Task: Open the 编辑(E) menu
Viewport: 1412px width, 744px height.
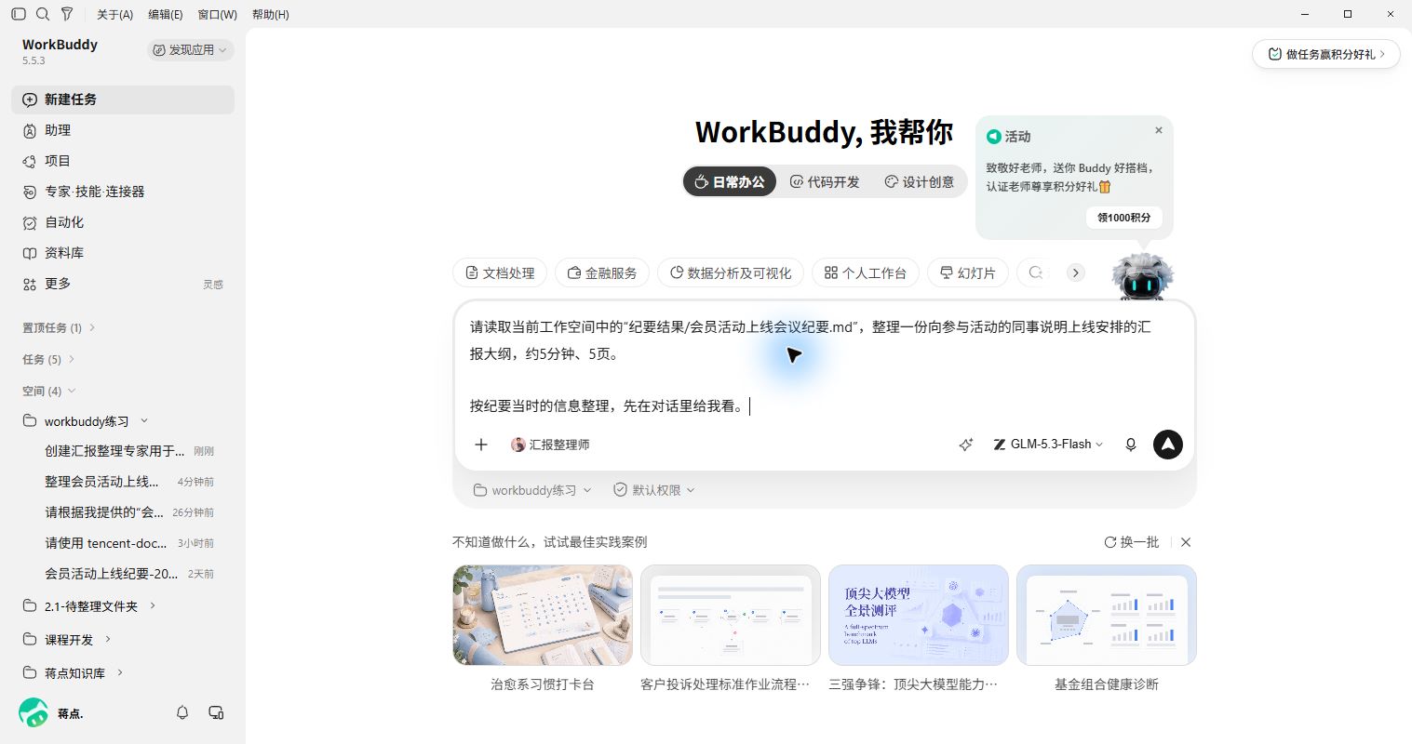Action: [x=166, y=14]
